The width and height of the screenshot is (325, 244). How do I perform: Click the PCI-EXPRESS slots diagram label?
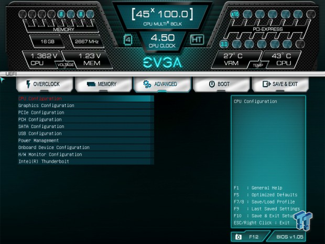(x=267, y=29)
